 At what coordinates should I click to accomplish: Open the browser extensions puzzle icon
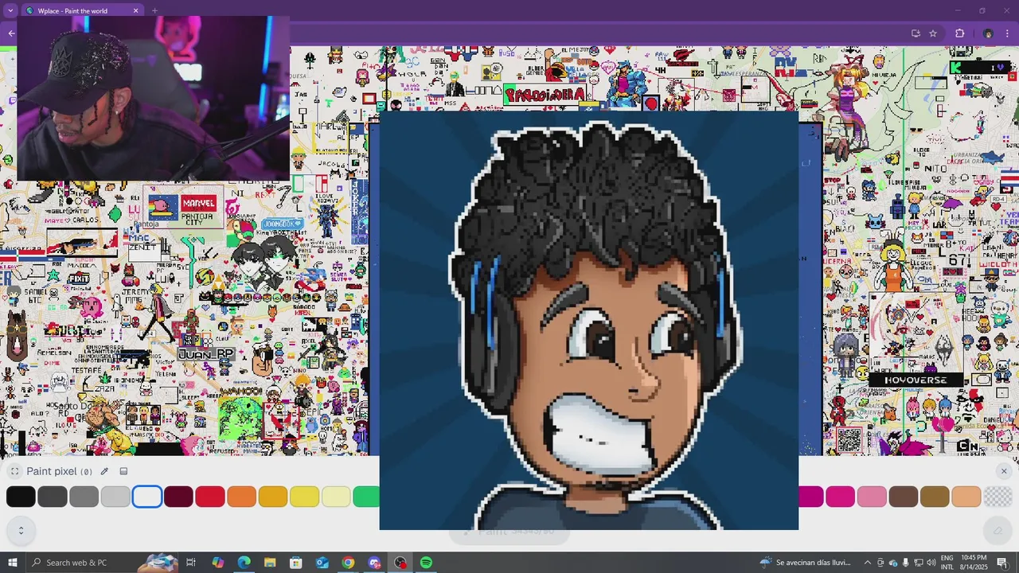pyautogui.click(x=959, y=33)
